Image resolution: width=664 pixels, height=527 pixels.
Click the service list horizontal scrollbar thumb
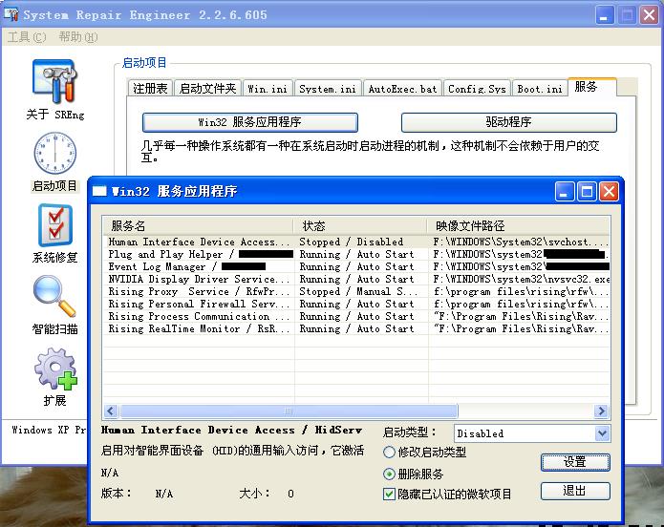pyautogui.click(x=289, y=411)
